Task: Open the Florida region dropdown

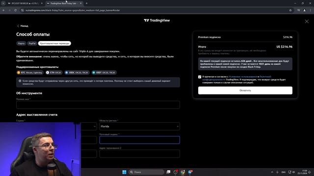Action: click(139, 126)
